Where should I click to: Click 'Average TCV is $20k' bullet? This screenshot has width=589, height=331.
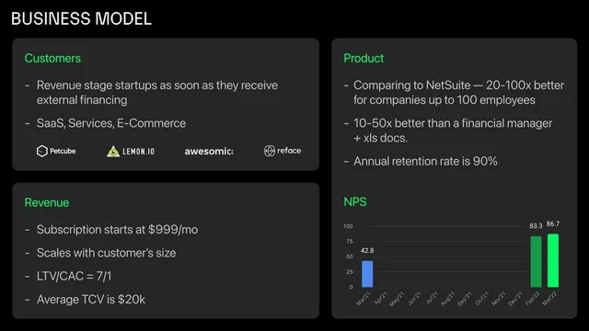pos(91,300)
